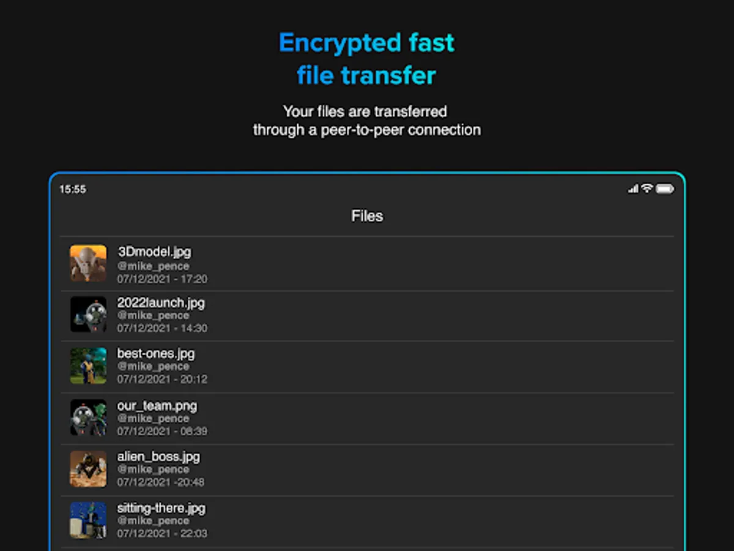Click the cellular signal bars icon
The image size is (734, 551).
point(633,189)
